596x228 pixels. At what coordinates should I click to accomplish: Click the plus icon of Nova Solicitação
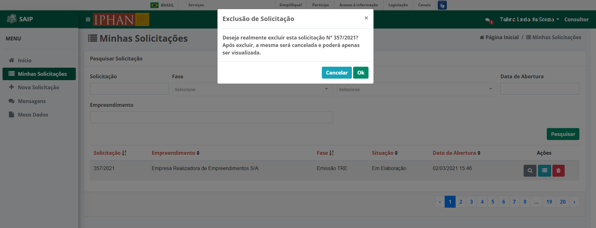pos(12,87)
